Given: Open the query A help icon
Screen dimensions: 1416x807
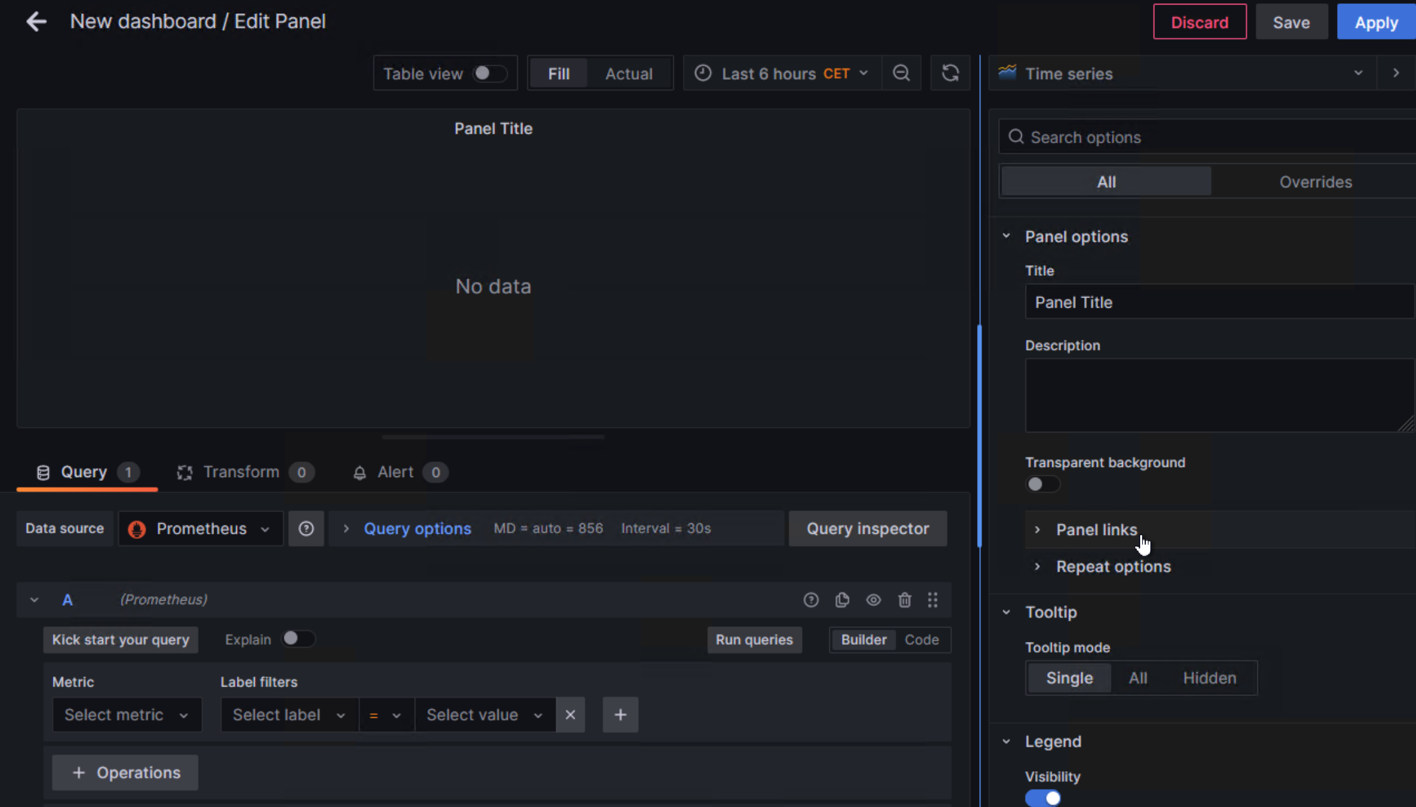Looking at the screenshot, I should pos(810,600).
